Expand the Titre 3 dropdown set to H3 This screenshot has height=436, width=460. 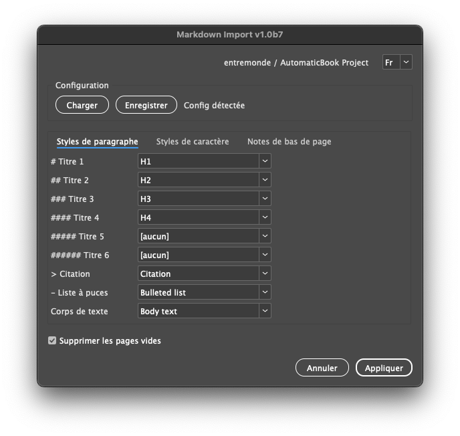[265, 199]
